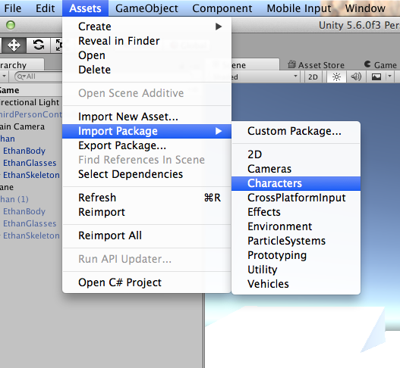This screenshot has height=368, width=400.
Task: Select the Move tool in toolbar
Action: [14, 45]
